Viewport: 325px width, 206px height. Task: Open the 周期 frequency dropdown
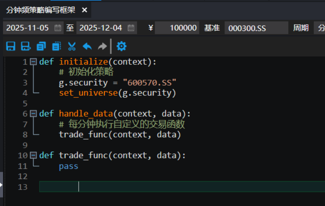click(320, 28)
